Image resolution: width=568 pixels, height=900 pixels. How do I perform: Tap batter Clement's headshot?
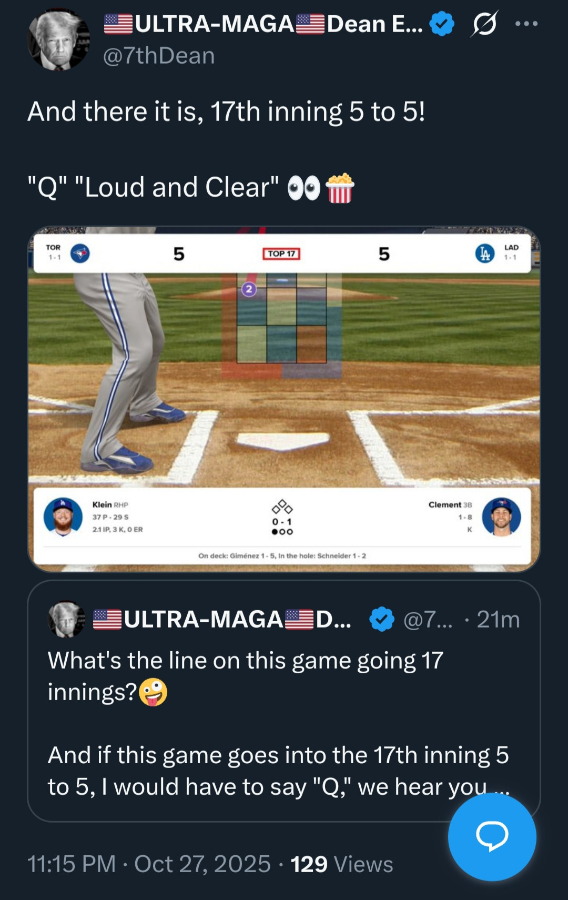pyautogui.click(x=501, y=517)
